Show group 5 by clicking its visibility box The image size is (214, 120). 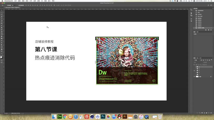pos(194,67)
